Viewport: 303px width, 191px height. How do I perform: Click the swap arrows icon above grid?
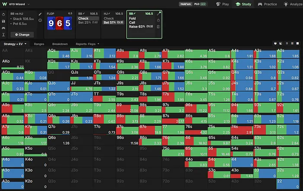287,43
